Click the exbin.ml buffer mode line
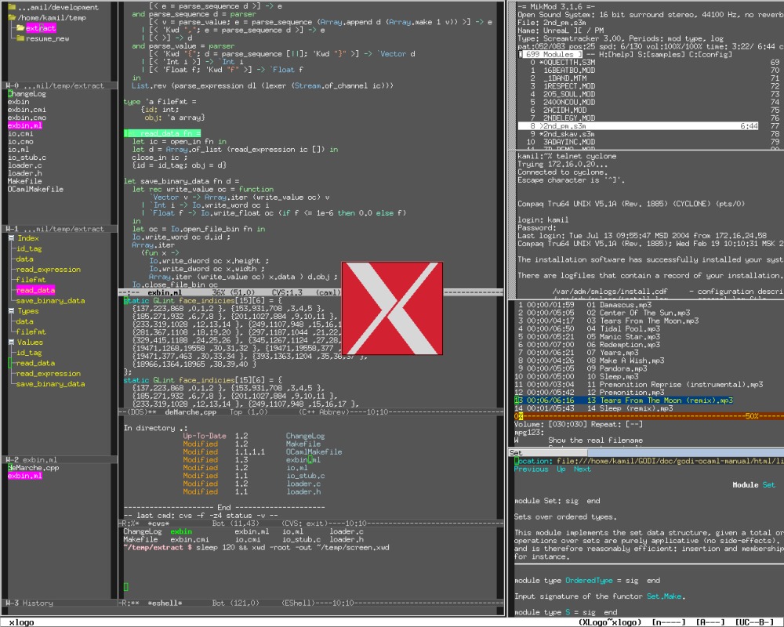 [310, 292]
